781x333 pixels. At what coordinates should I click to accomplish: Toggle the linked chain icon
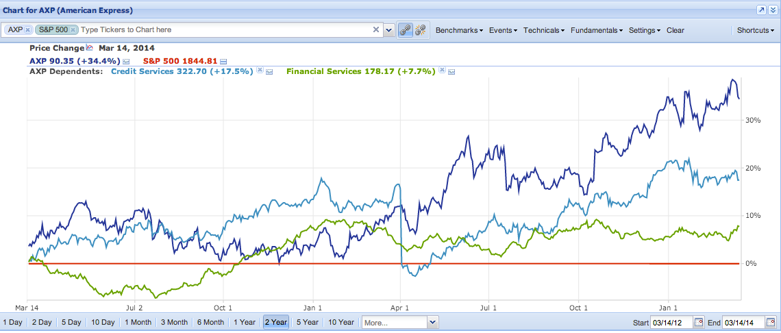click(x=406, y=30)
